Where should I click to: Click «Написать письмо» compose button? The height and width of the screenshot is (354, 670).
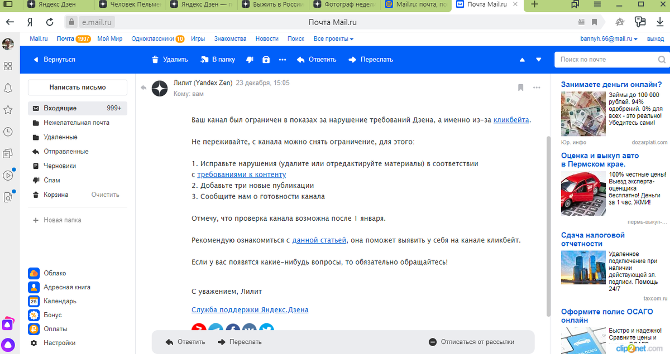78,88
